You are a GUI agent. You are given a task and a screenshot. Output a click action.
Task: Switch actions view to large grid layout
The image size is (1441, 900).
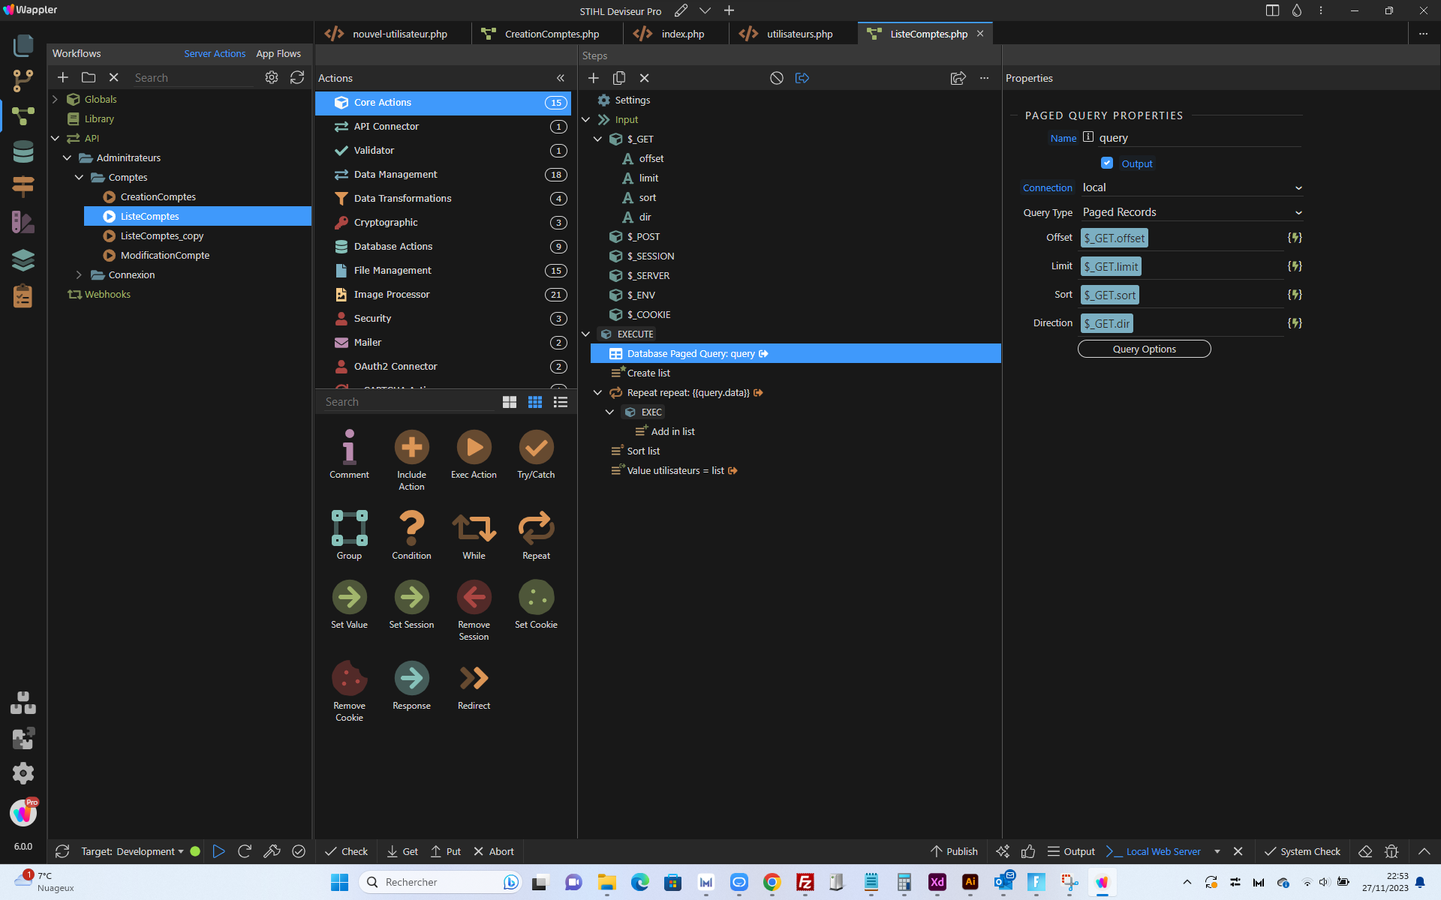tap(510, 402)
